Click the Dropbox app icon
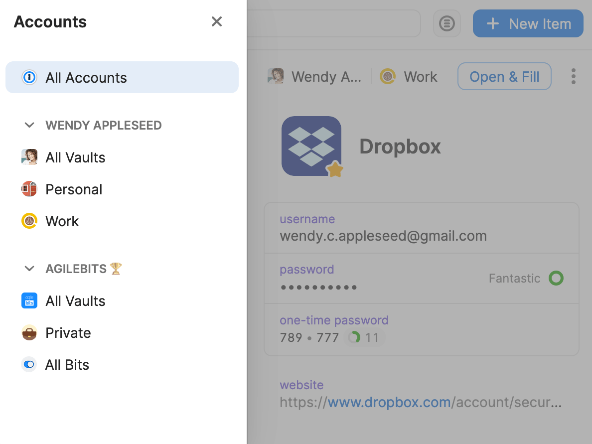 (x=311, y=146)
